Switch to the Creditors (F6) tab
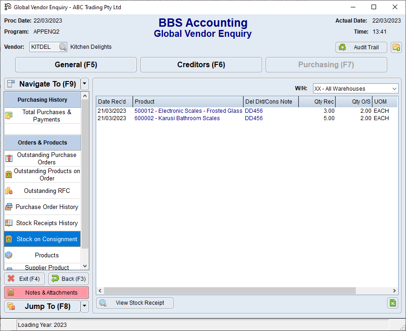The image size is (406, 331). pos(201,65)
